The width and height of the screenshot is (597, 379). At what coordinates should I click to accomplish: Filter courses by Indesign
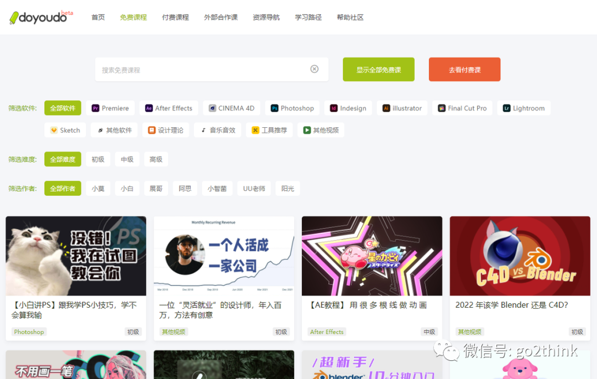[348, 108]
